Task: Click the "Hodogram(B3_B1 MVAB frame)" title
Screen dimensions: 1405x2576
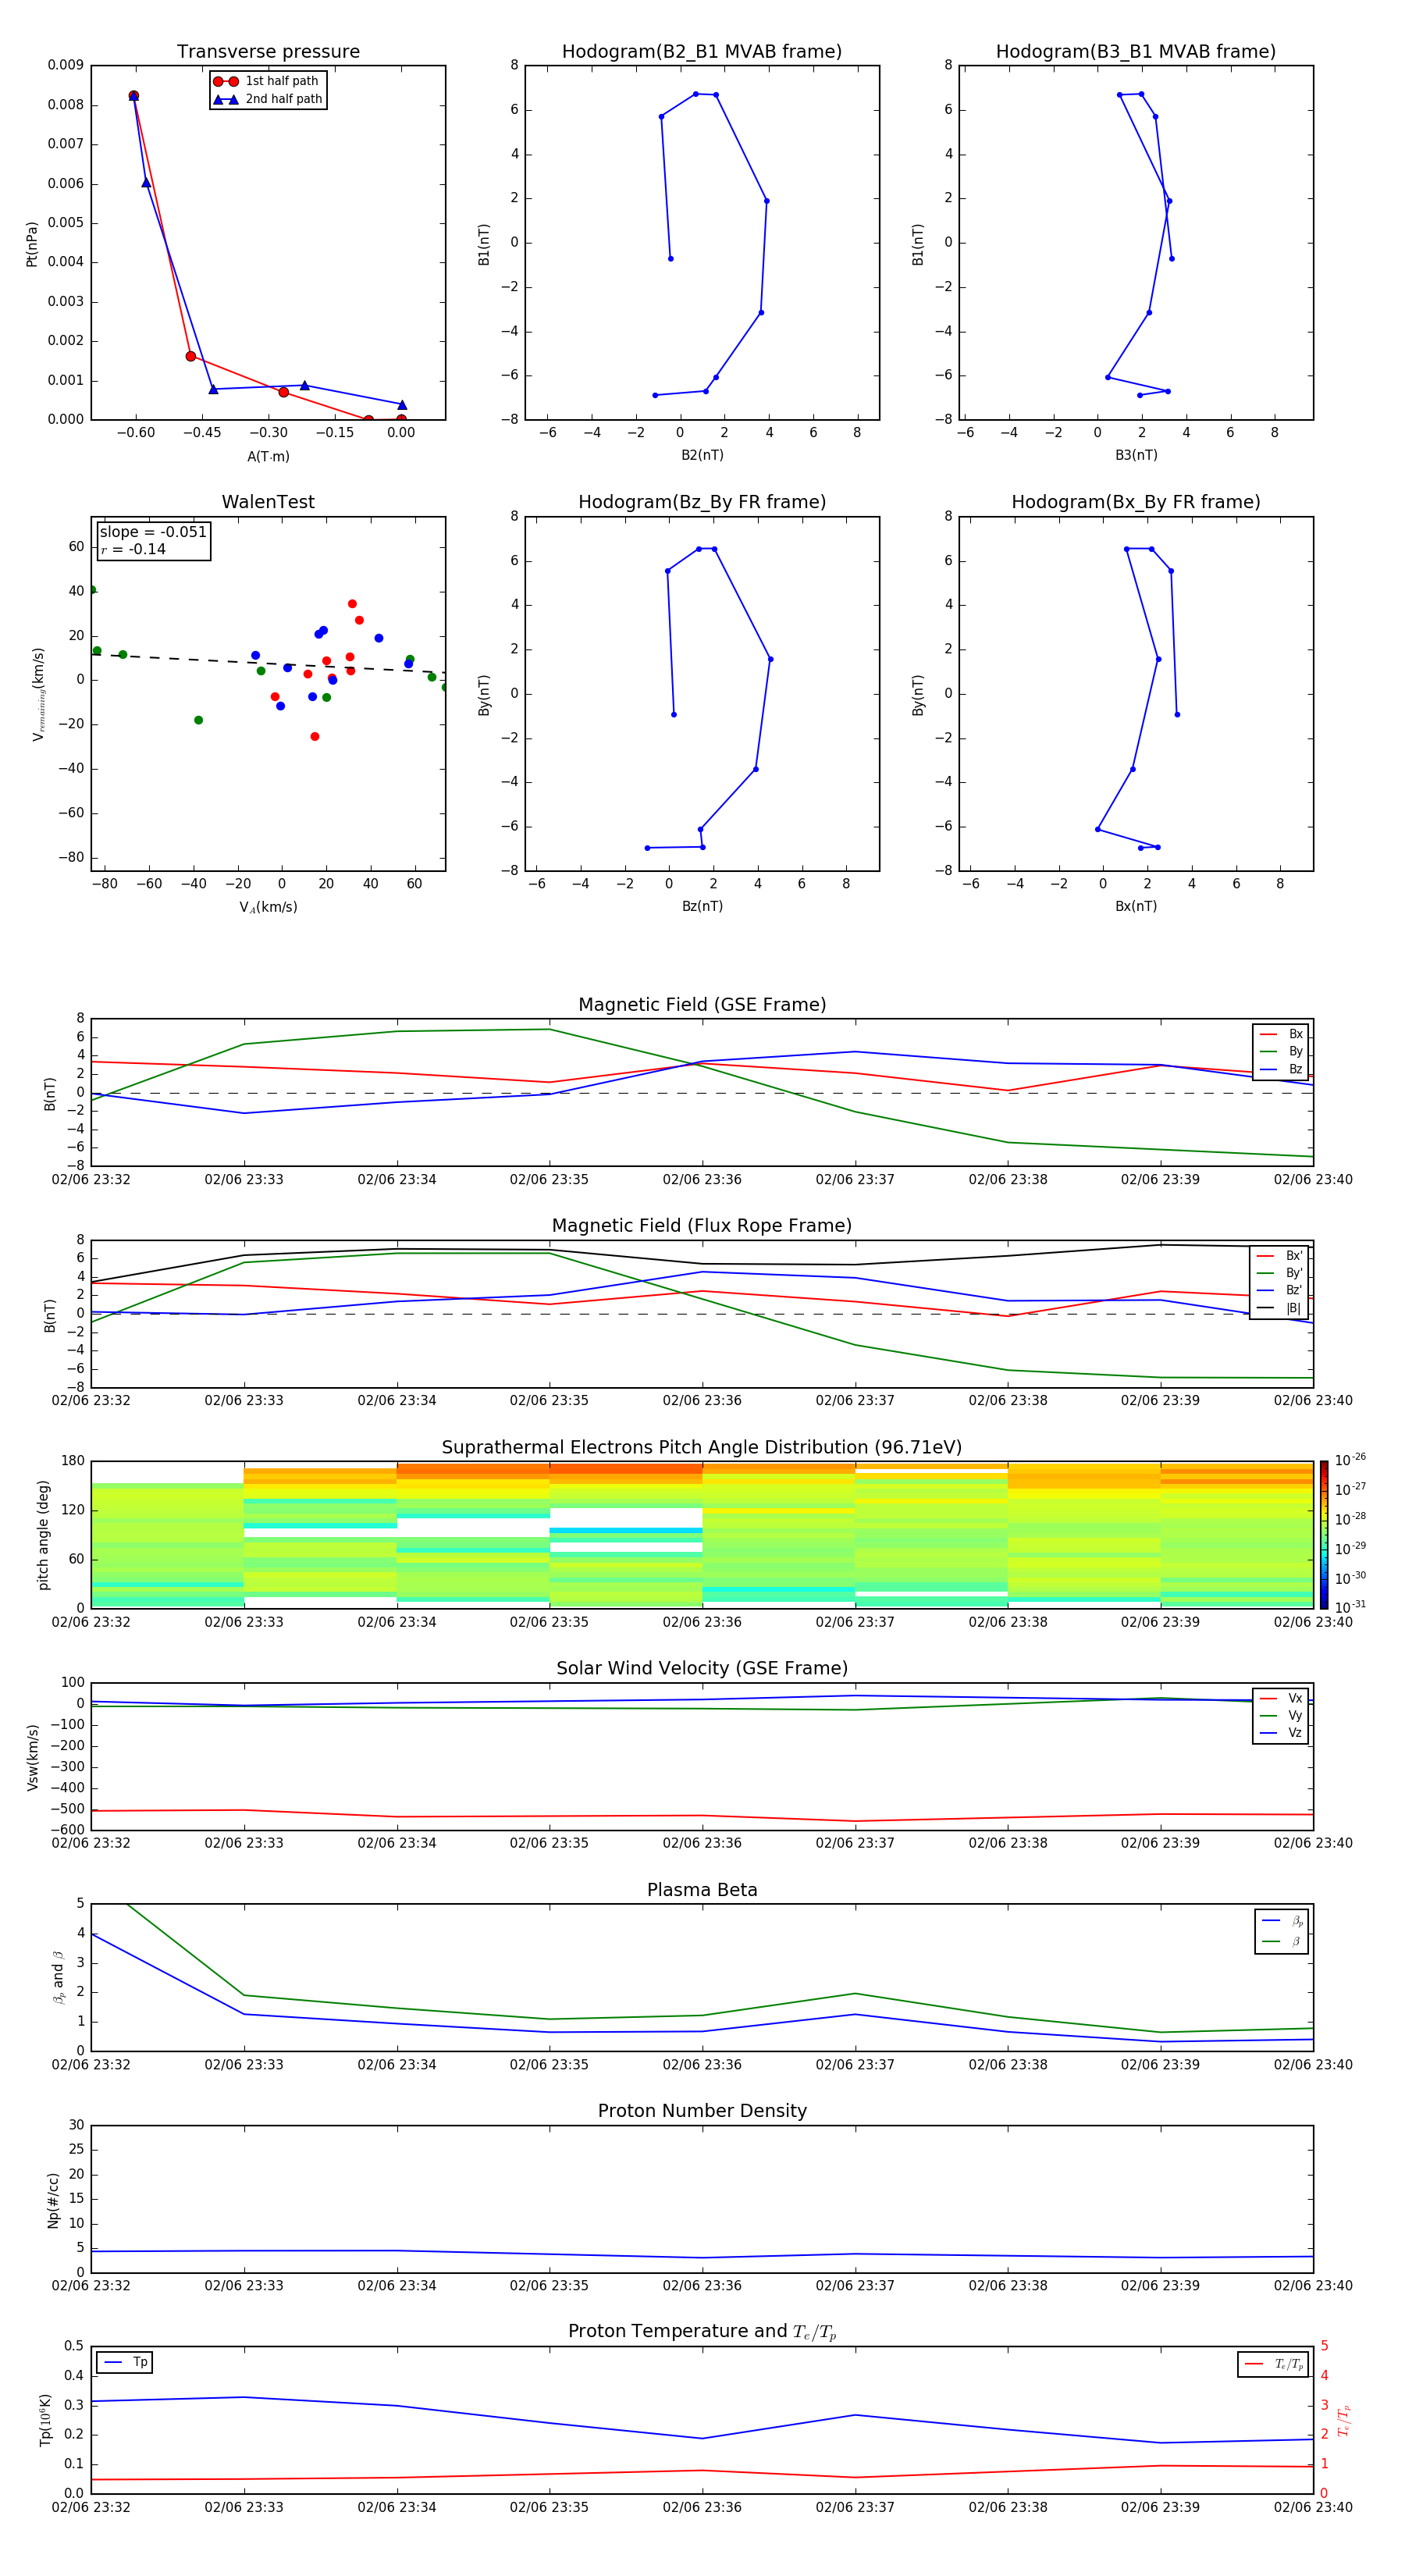Action: (1136, 52)
